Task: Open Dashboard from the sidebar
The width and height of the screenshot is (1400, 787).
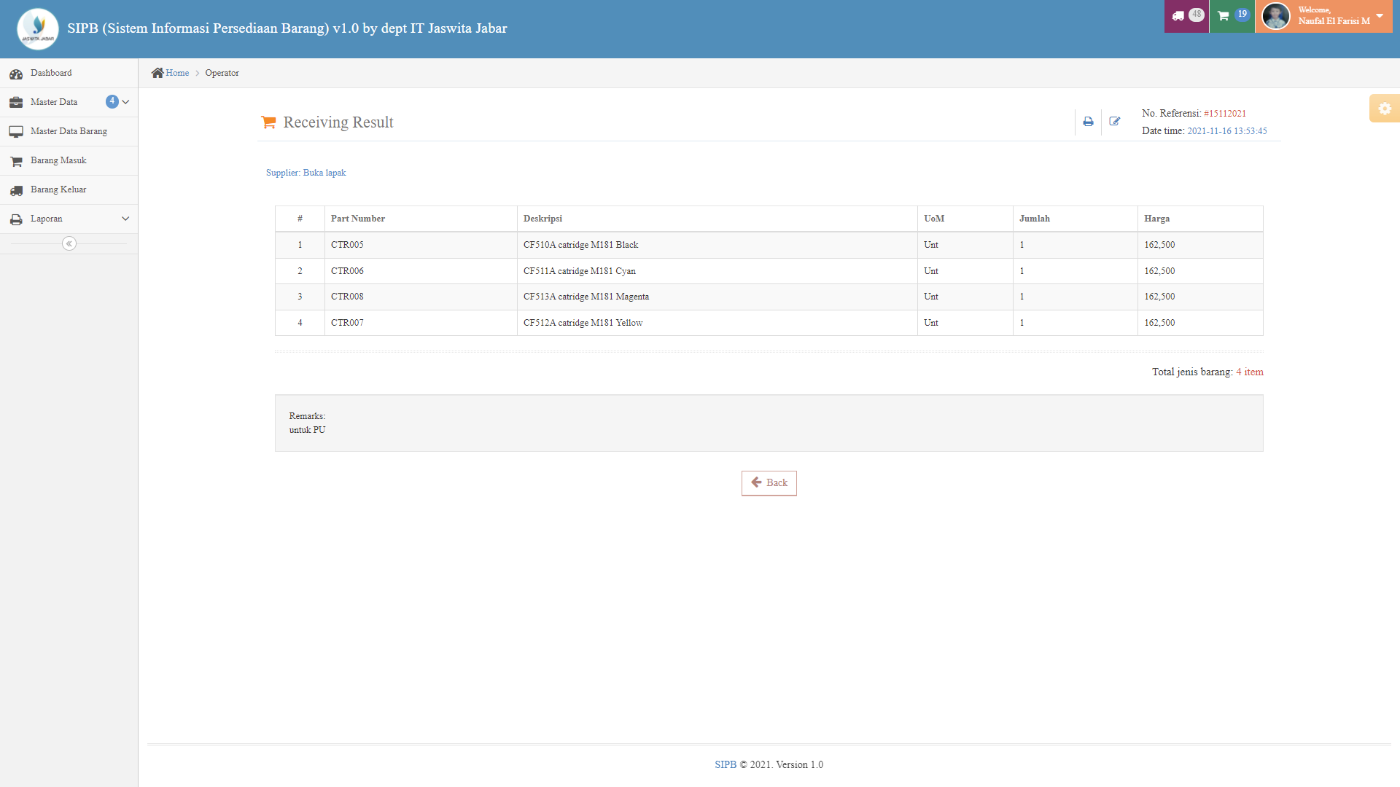Action: click(51, 73)
